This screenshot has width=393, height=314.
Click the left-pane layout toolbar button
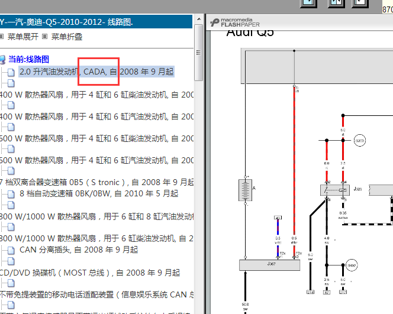coord(308,3)
